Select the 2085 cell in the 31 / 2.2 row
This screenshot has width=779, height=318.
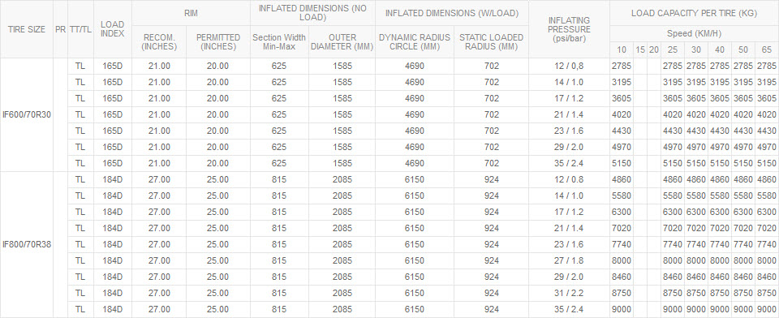tap(342, 293)
